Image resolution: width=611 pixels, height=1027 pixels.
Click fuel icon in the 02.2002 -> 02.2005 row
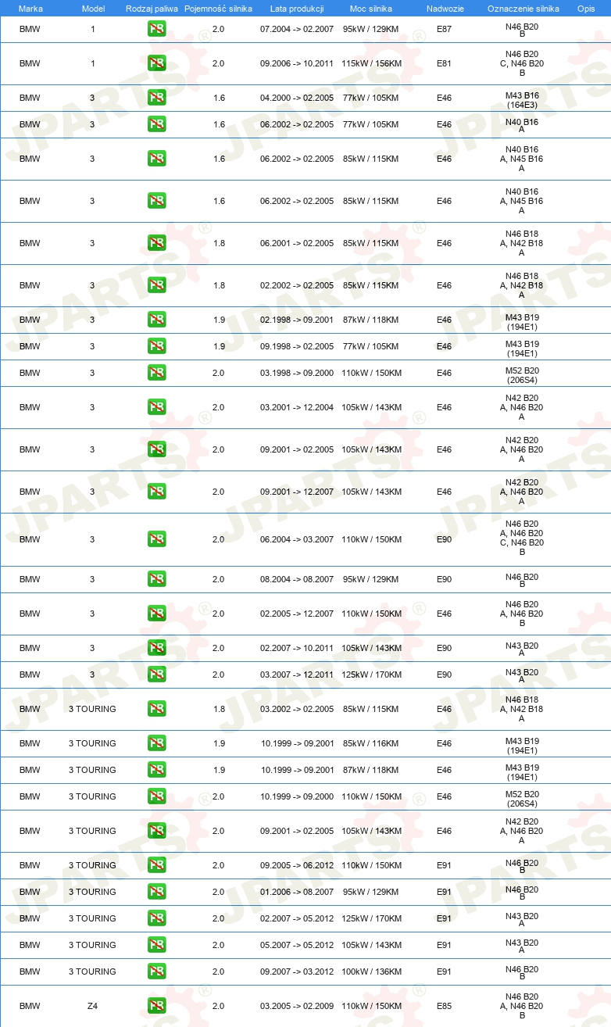[156, 285]
